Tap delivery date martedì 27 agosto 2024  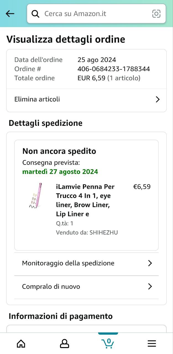coord(60,172)
